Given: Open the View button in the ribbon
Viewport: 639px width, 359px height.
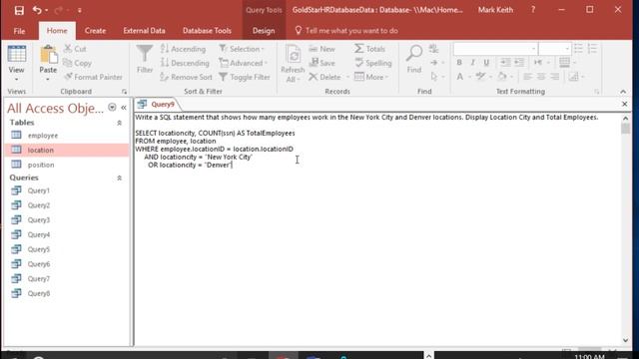Looking at the screenshot, I should click(16, 63).
